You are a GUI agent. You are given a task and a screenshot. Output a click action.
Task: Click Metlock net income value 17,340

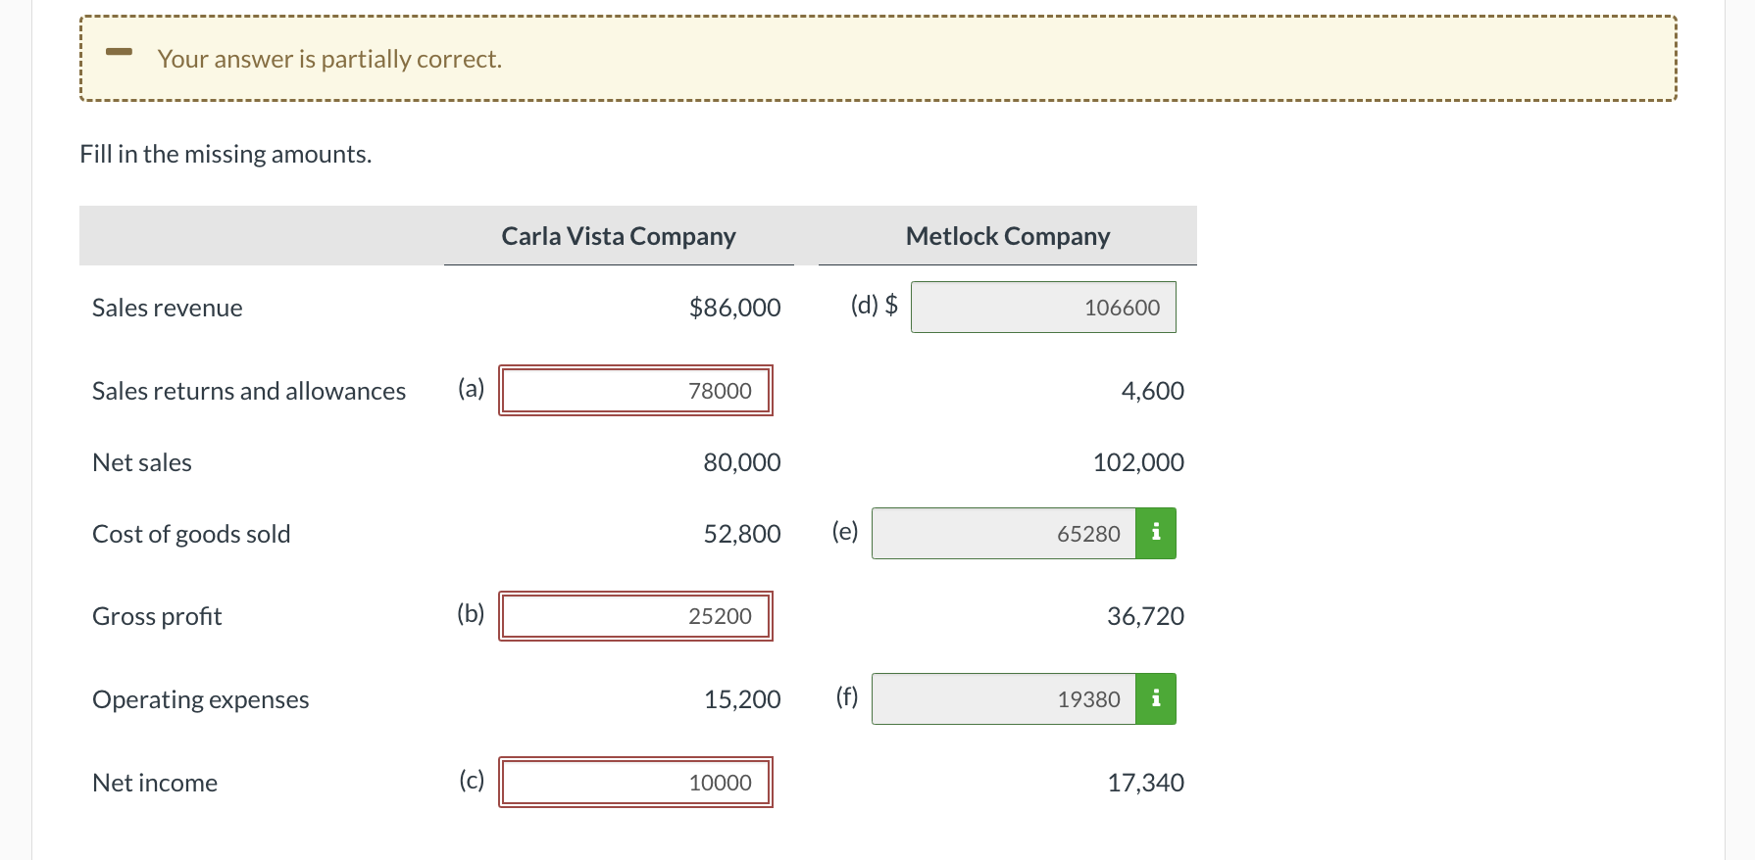tap(1145, 783)
